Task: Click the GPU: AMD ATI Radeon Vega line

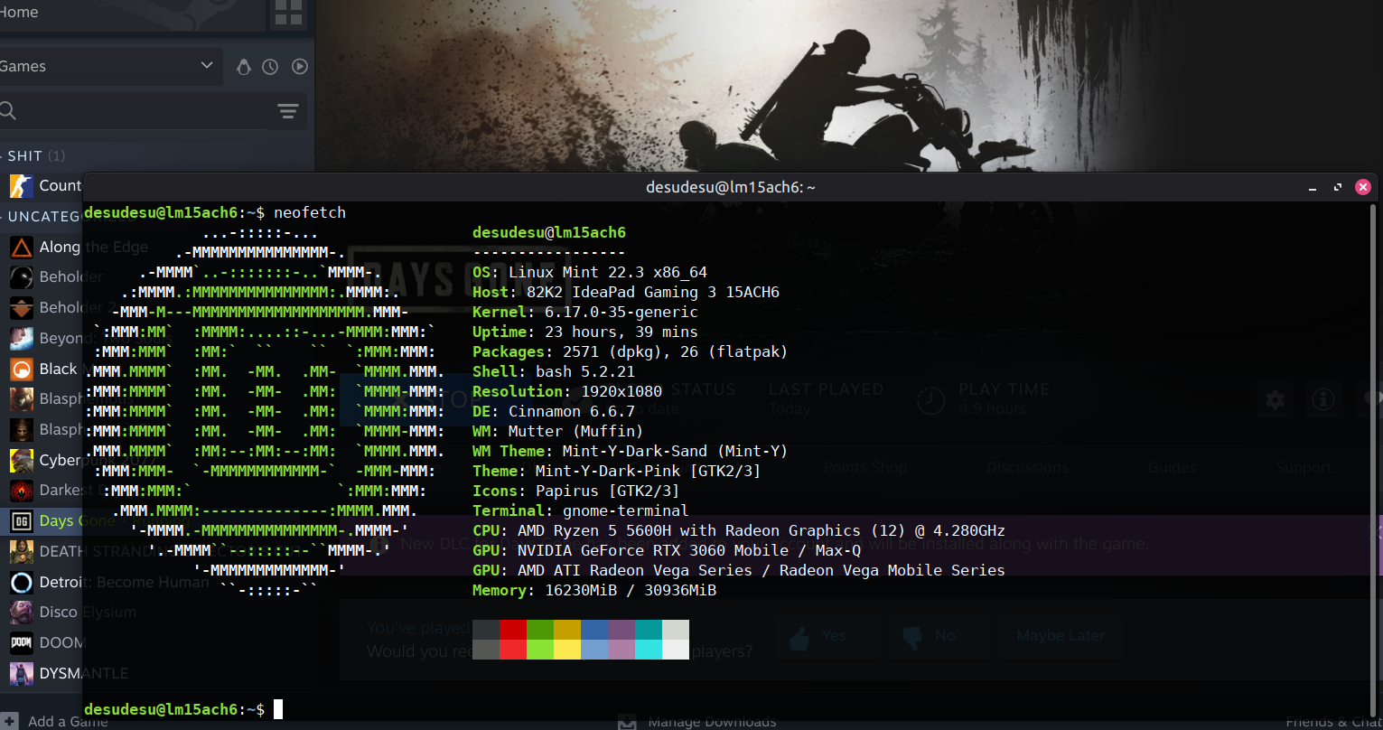Action: (x=739, y=570)
